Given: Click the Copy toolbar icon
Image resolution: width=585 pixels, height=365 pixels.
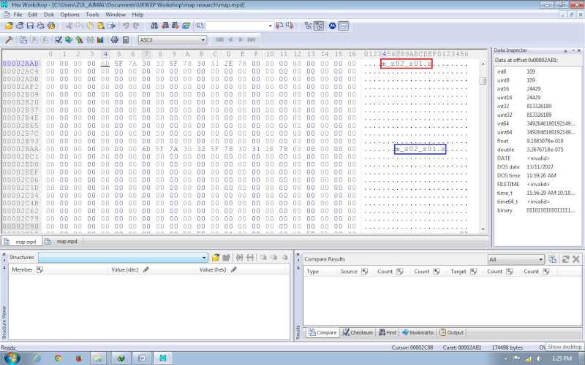Looking at the screenshot, I should click(x=80, y=26).
